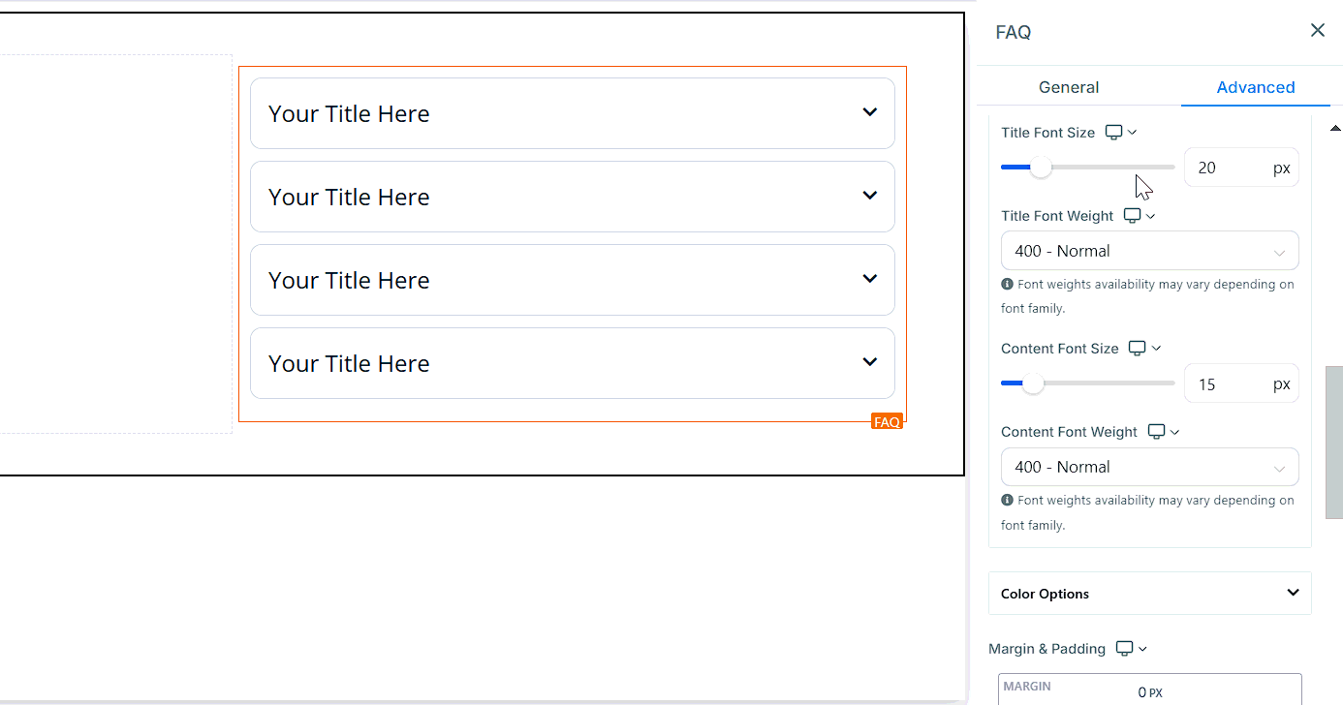Image resolution: width=1343 pixels, height=705 pixels.
Task: Click the device icon beside Title Font Size
Action: [x=1115, y=133]
